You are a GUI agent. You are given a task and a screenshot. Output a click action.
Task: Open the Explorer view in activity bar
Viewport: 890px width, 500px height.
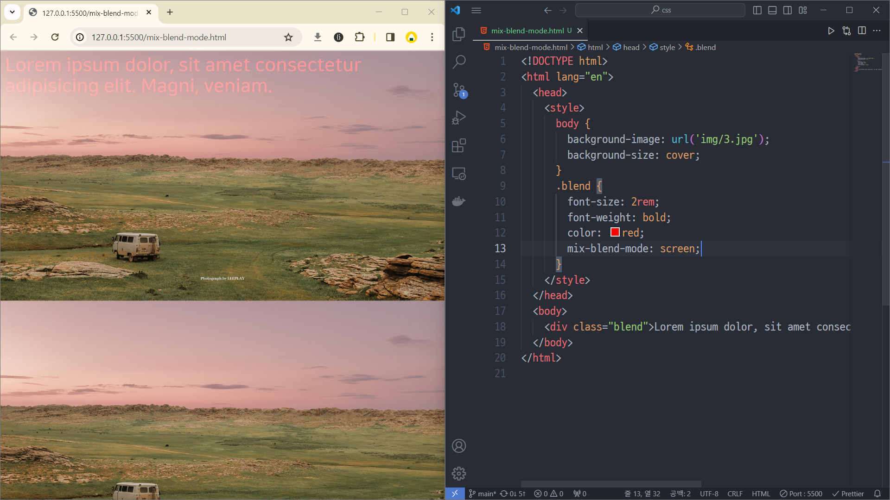click(458, 34)
